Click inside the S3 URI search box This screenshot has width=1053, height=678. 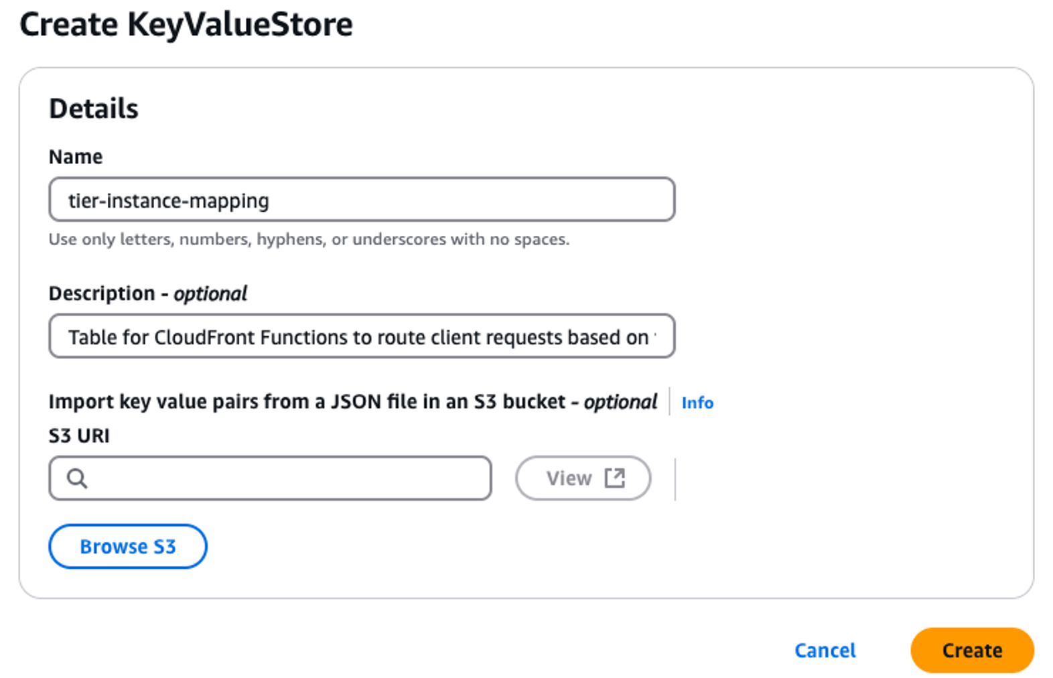(x=268, y=478)
